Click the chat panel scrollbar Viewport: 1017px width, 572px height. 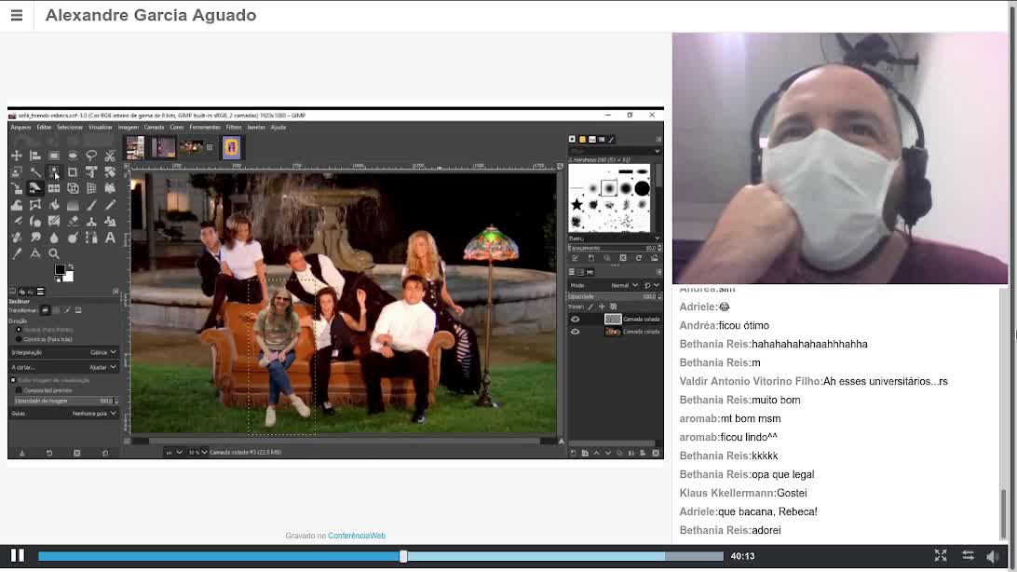pos(1003,515)
